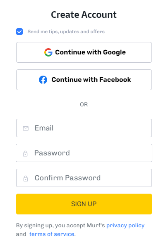Focus the Password input field
The height and width of the screenshot is (246, 161).
click(84, 153)
